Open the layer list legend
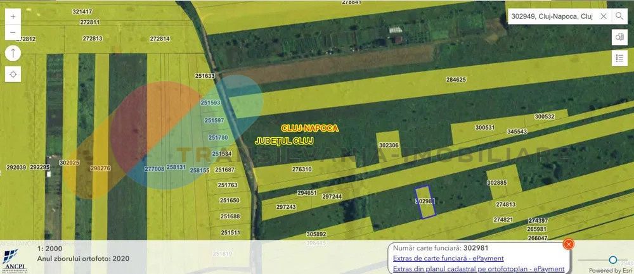This screenshot has height=274, width=634. point(619,58)
